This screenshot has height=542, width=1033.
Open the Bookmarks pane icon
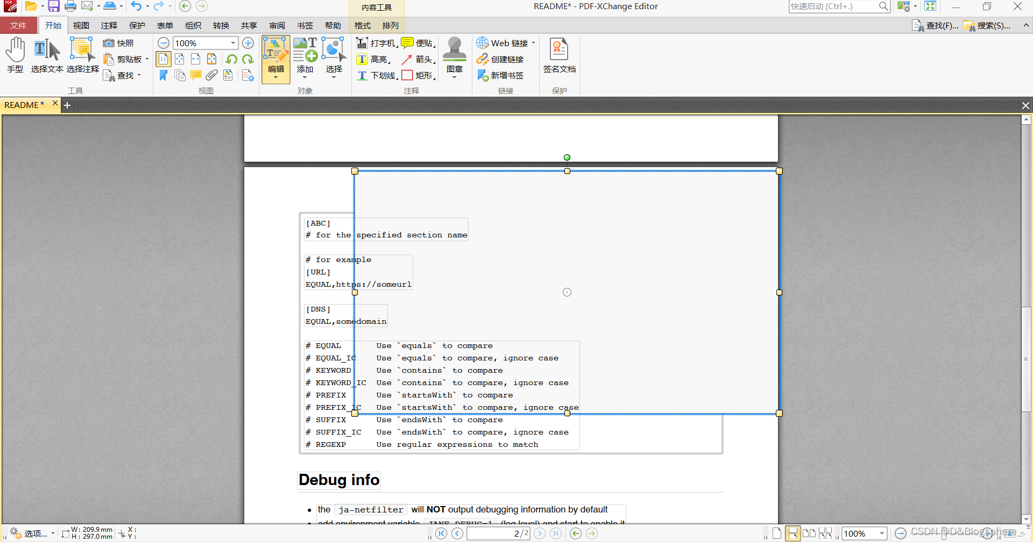click(164, 75)
